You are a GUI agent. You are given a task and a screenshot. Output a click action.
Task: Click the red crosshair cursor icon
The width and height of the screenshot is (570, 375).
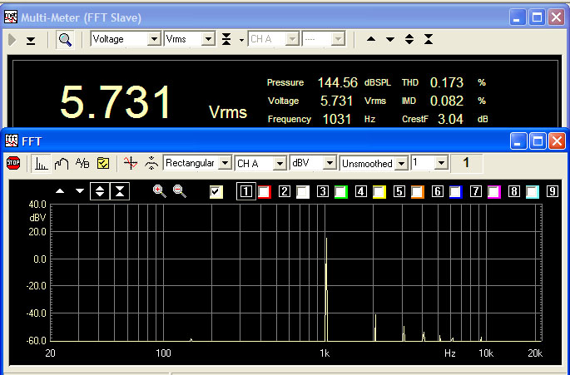pos(129,163)
